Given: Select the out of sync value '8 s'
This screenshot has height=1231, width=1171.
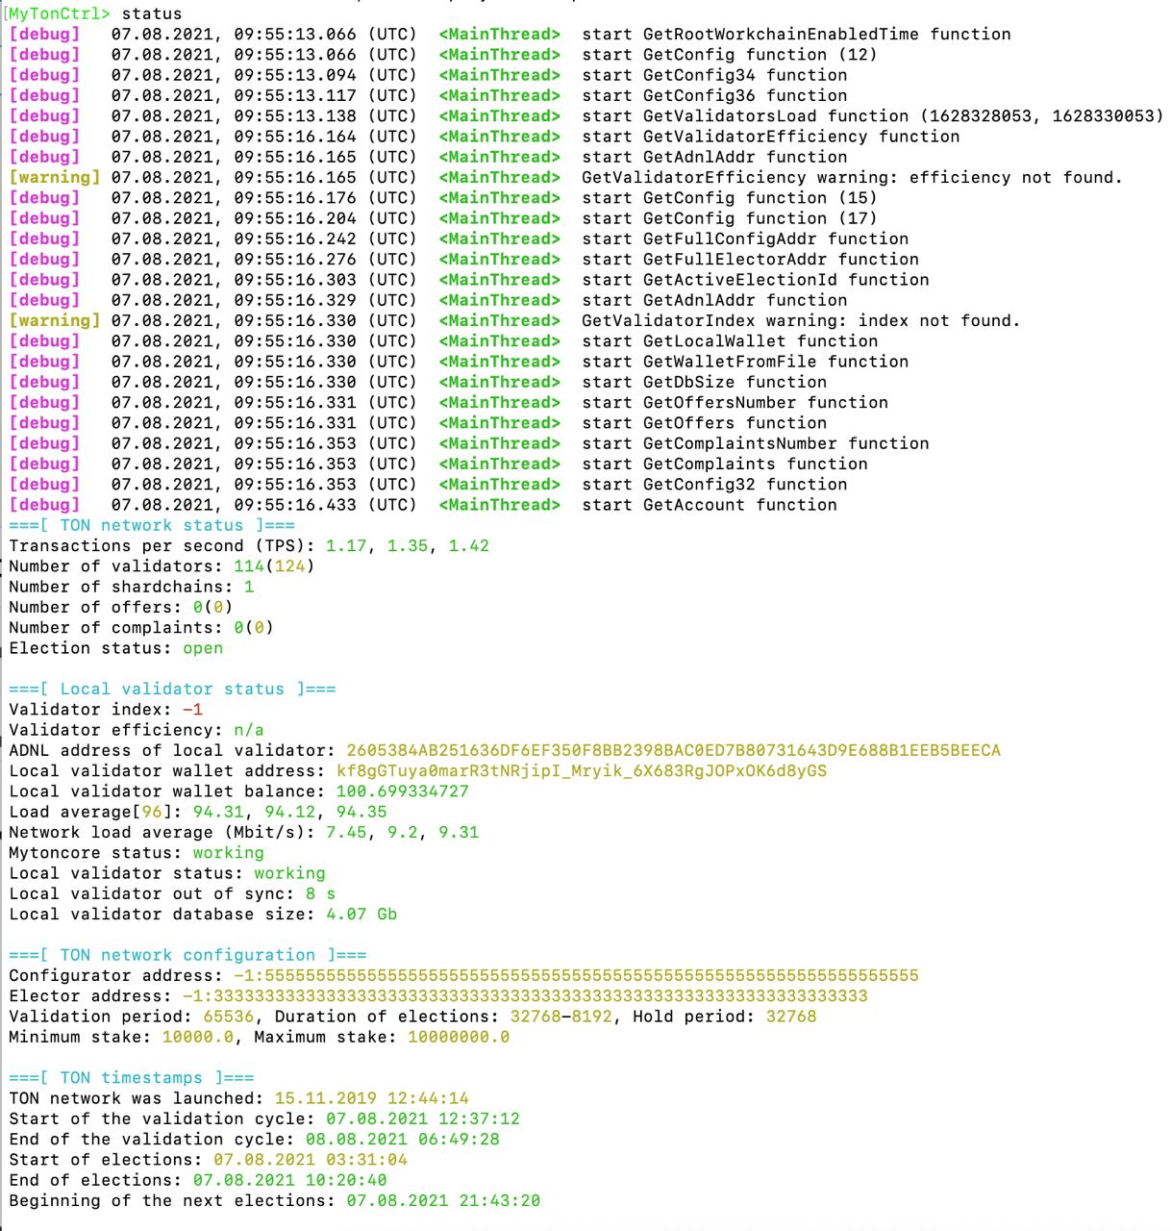Looking at the screenshot, I should (320, 893).
